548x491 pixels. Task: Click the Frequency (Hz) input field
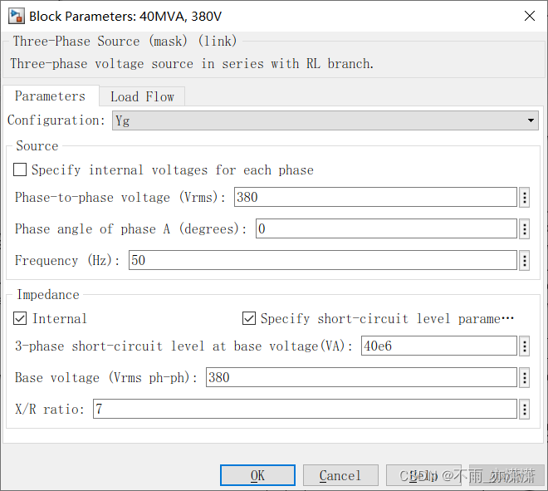tap(322, 261)
